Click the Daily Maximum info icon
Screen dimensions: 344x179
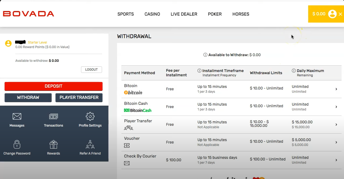point(294,71)
